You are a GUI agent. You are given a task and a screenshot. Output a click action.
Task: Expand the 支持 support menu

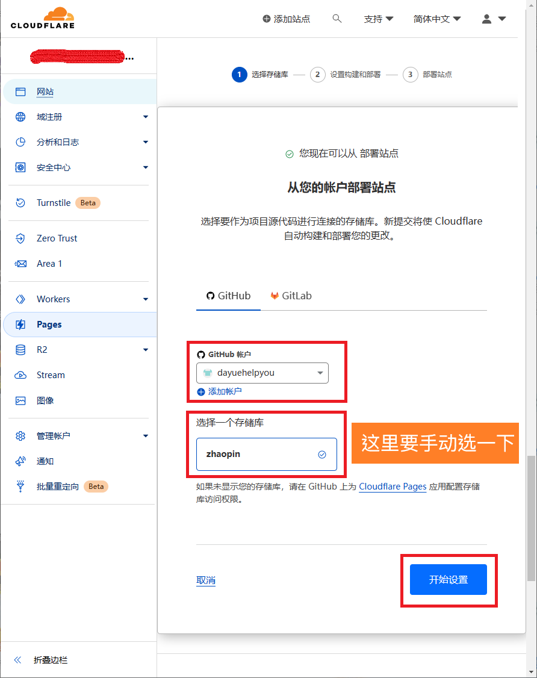point(379,19)
